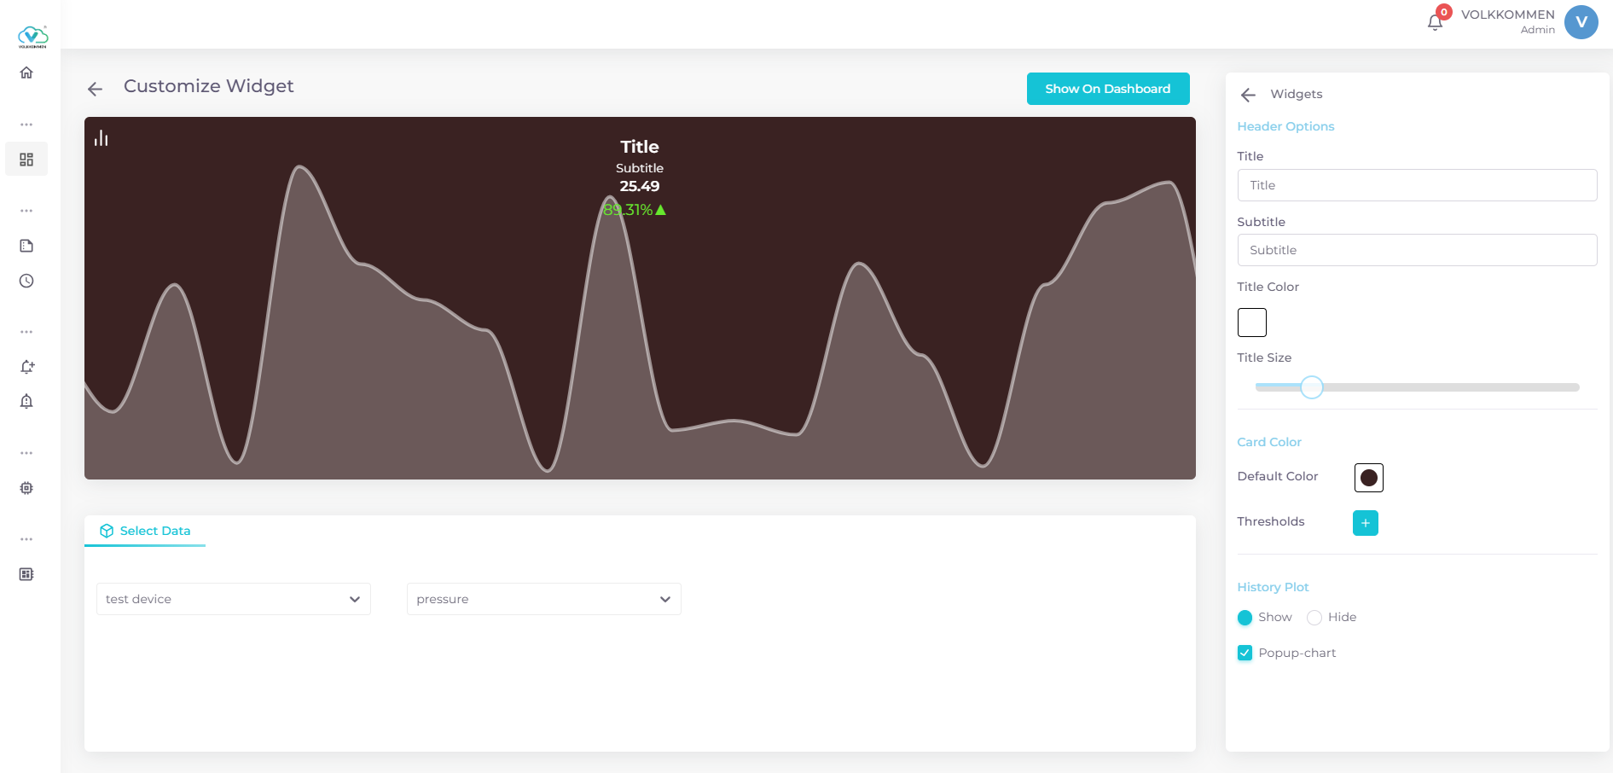Open the add-alert bell icon in sidebar
The height and width of the screenshot is (773, 1613).
[26, 367]
